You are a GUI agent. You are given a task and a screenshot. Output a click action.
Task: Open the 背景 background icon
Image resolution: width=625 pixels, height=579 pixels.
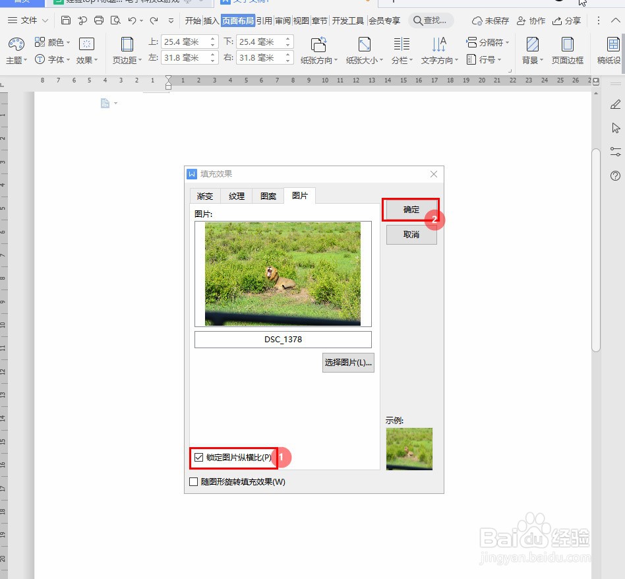click(533, 44)
